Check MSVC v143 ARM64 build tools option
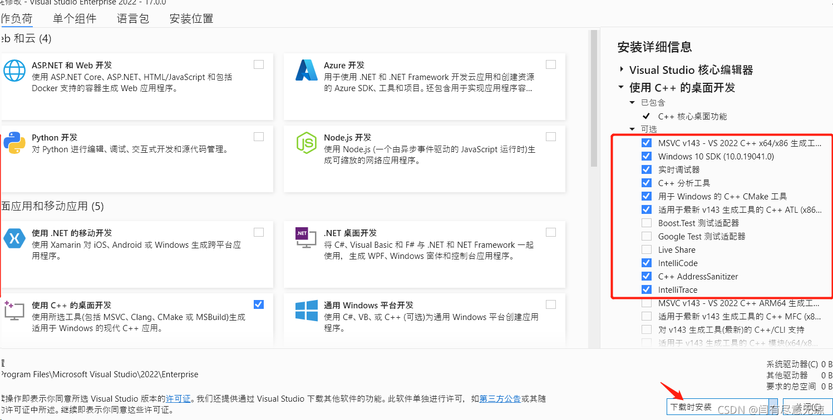This screenshot has height=420, width=833. (646, 303)
